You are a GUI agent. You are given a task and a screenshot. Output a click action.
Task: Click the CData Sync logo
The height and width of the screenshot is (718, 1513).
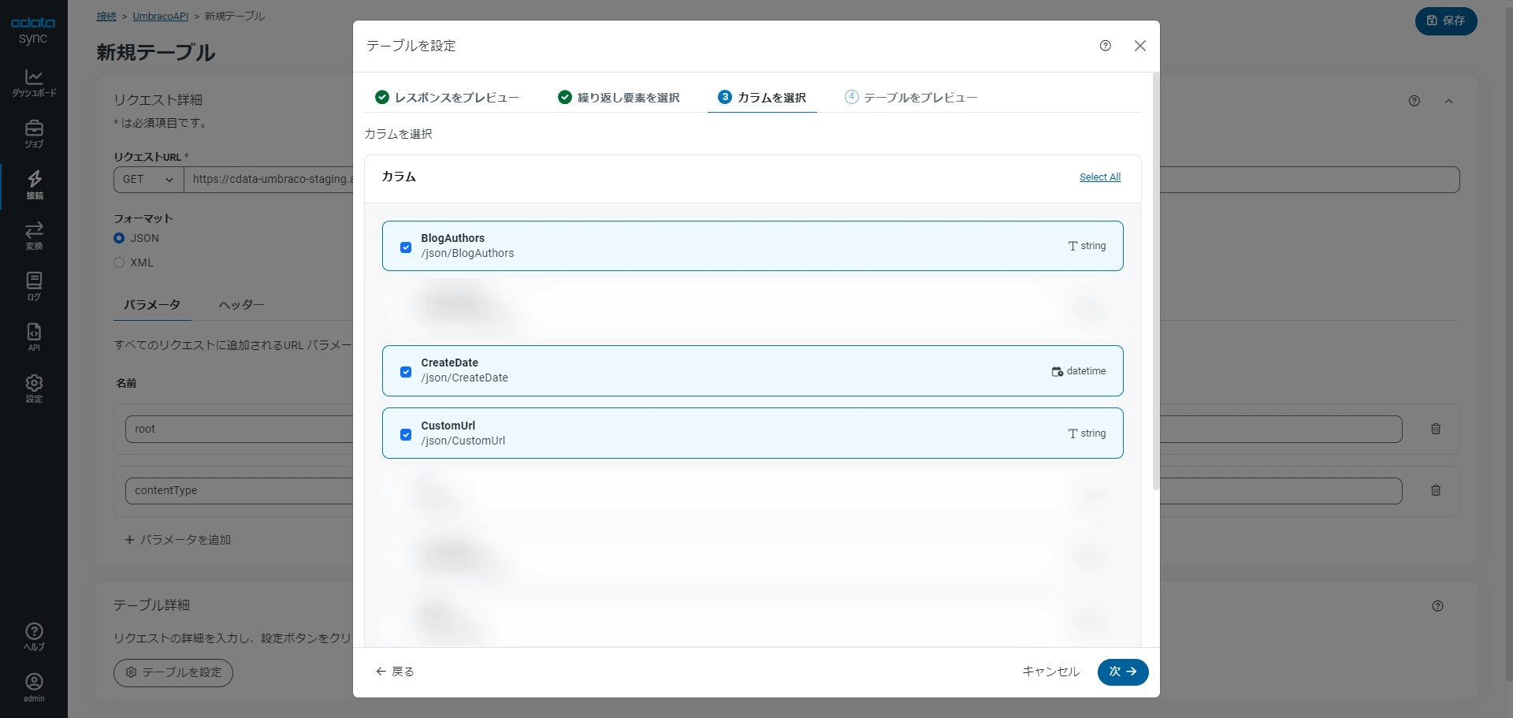(33, 31)
